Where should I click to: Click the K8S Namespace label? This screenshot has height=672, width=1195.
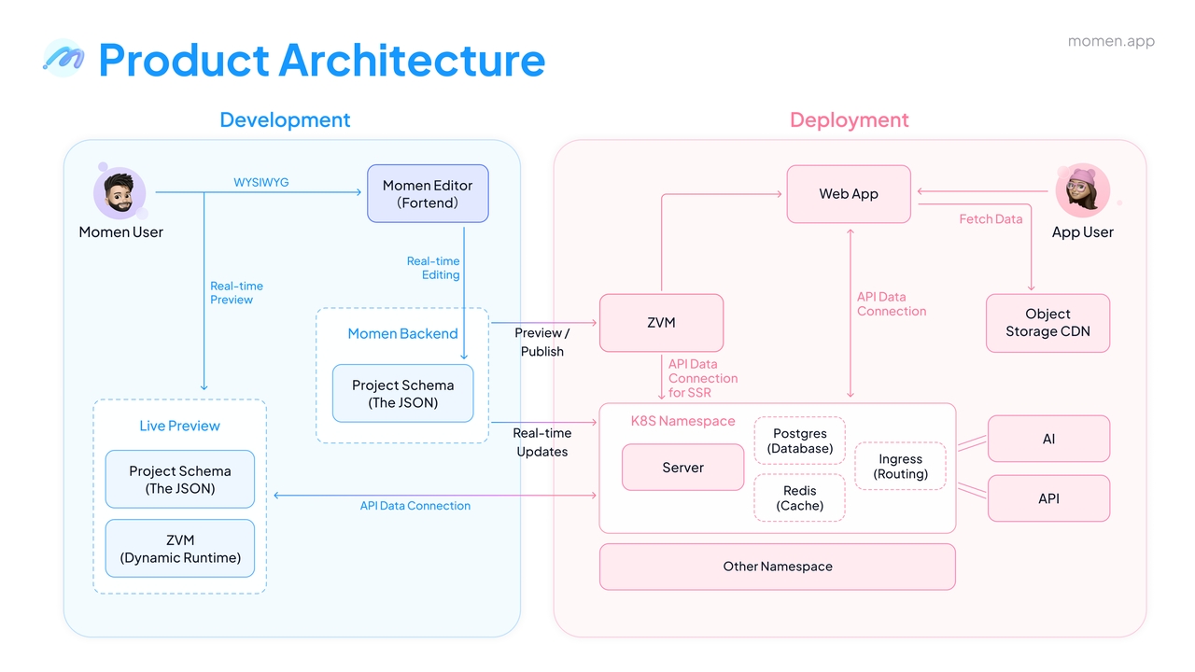pyautogui.click(x=683, y=421)
